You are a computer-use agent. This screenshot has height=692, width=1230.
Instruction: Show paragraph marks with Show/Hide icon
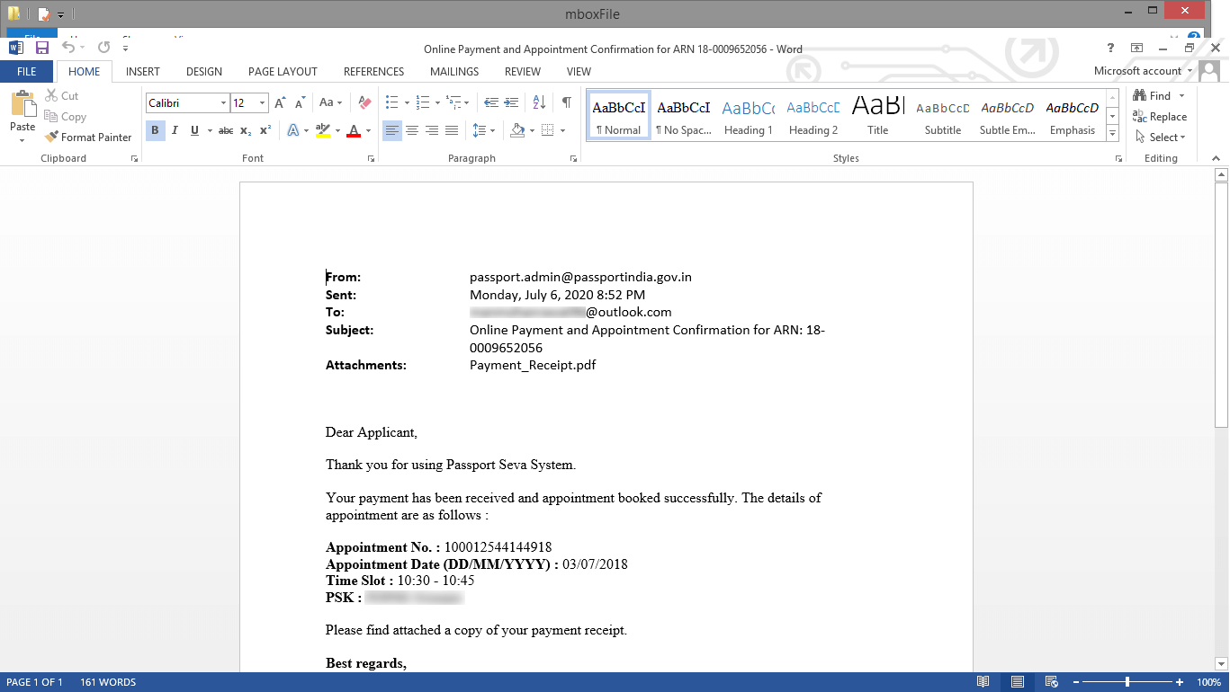point(565,102)
